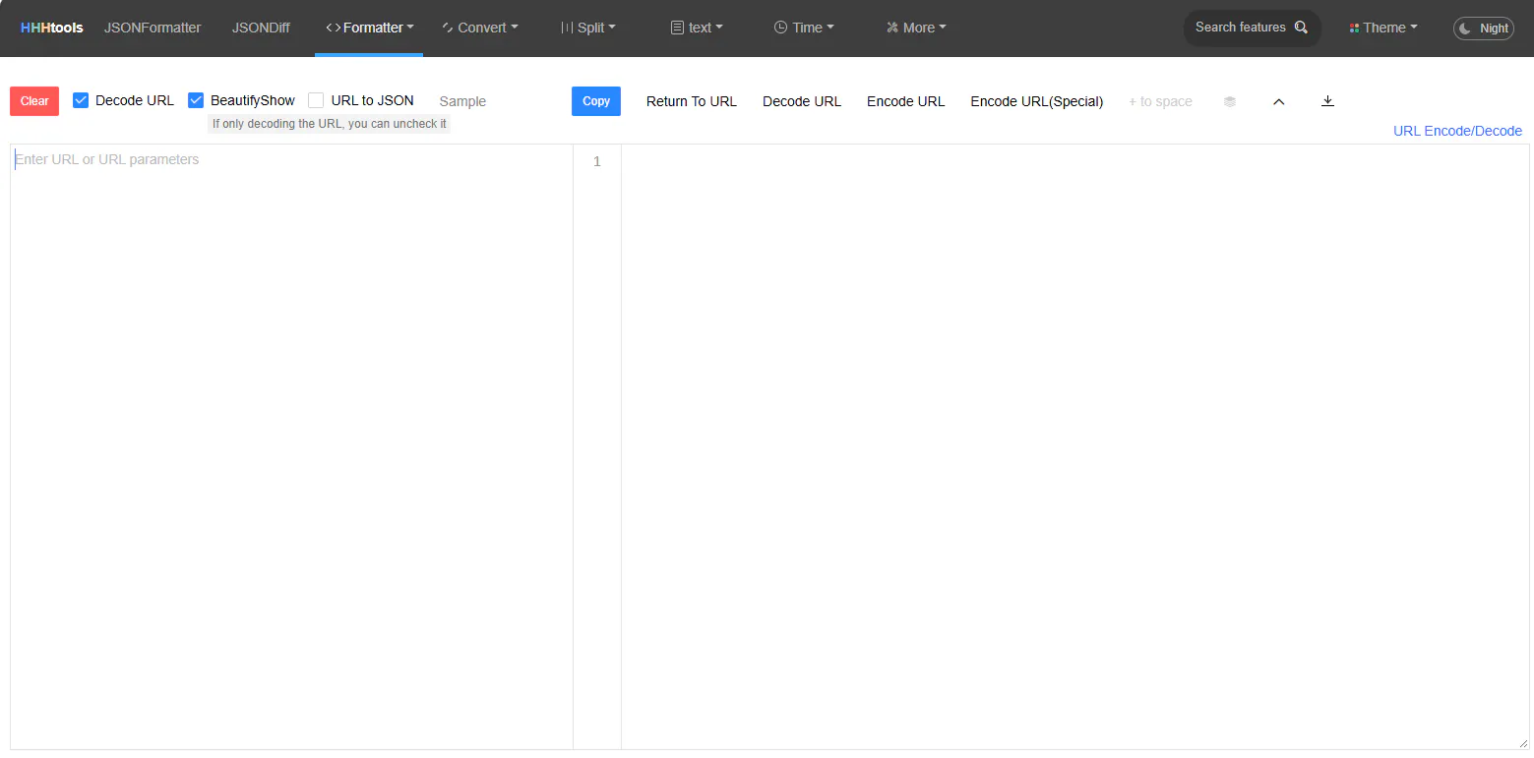This screenshot has width=1534, height=758.
Task: Click the red Clear button
Action: [34, 101]
